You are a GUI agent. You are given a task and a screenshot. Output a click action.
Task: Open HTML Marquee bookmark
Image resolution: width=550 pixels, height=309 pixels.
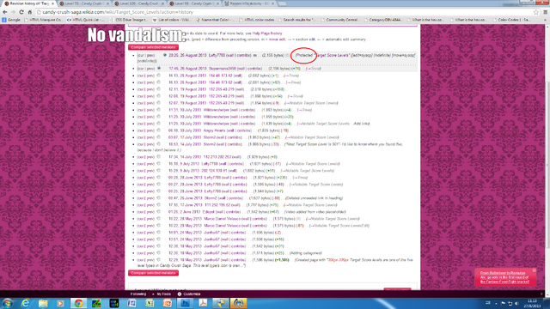click(x=43, y=20)
